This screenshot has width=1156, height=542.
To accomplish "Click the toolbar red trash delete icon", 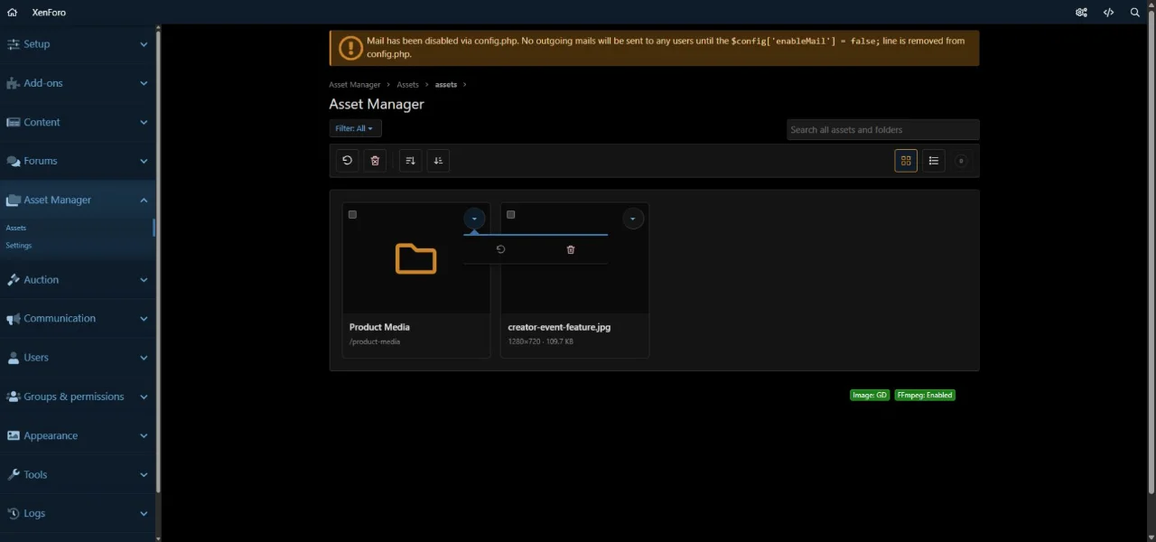I will [x=375, y=161].
